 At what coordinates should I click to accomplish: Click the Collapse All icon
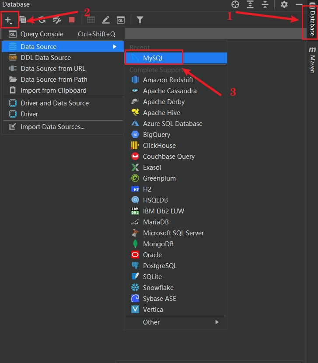coord(265,4)
